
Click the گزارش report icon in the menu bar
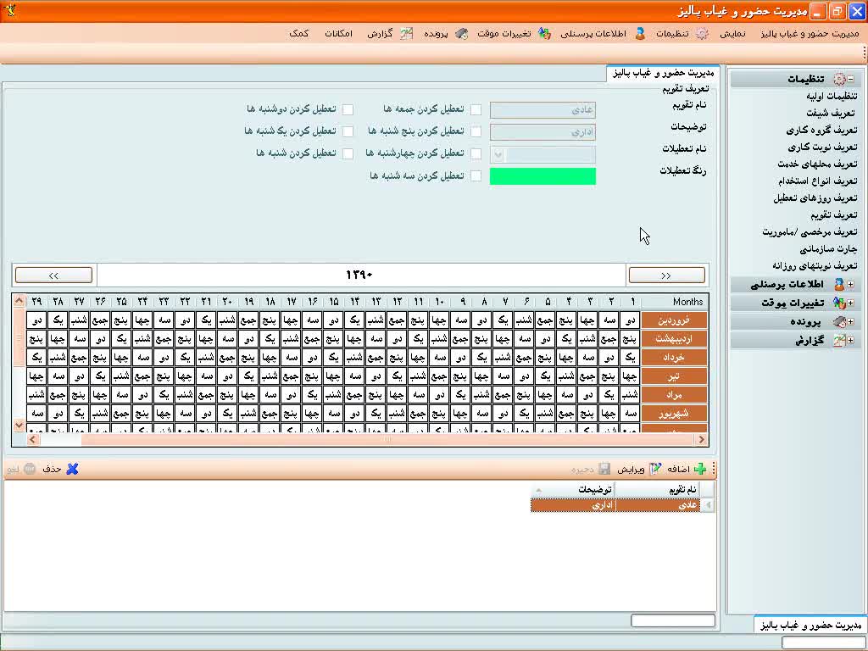(406, 34)
